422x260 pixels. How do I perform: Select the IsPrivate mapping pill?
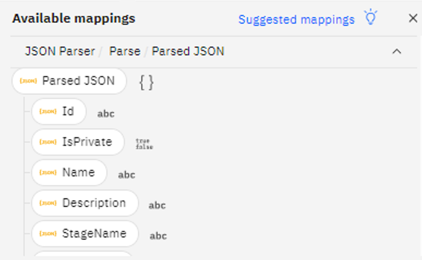click(78, 142)
